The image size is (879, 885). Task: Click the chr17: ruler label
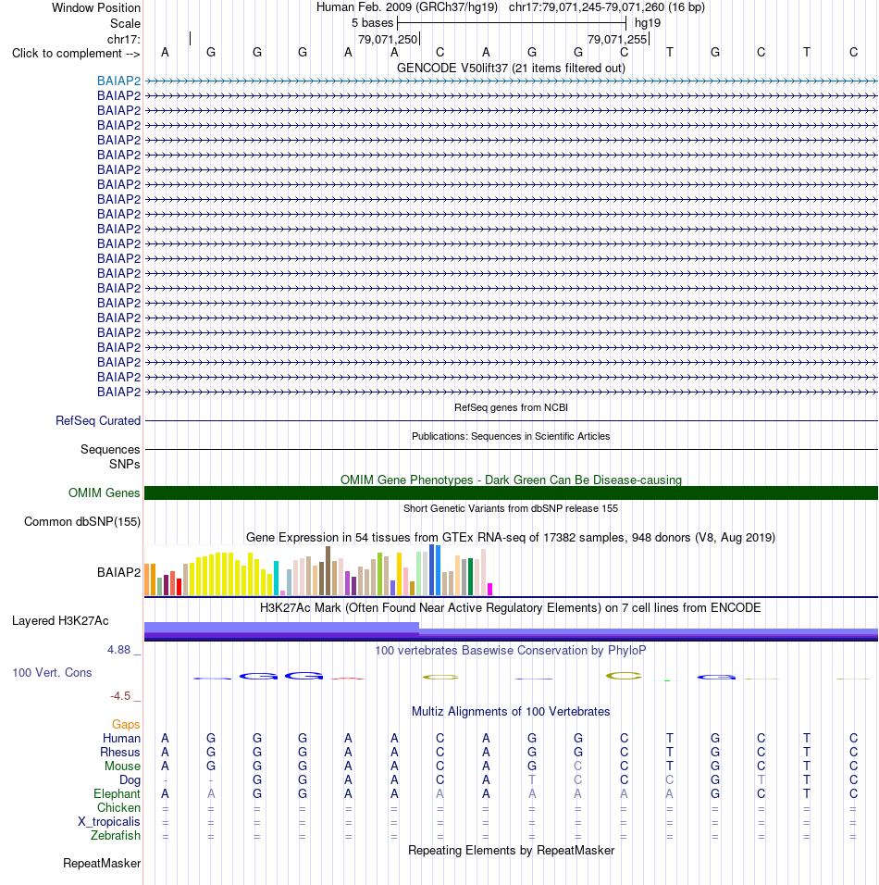tap(124, 39)
